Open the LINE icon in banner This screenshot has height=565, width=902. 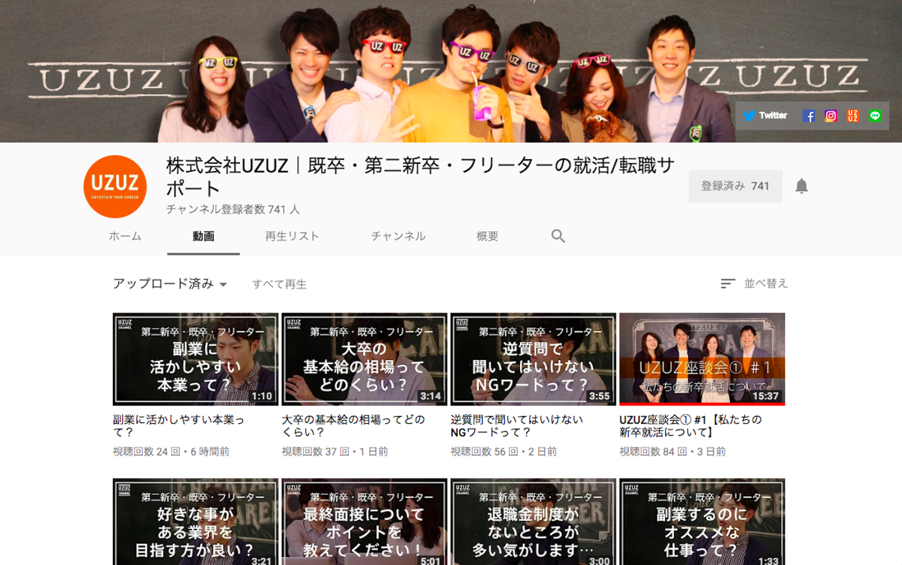coord(875,116)
